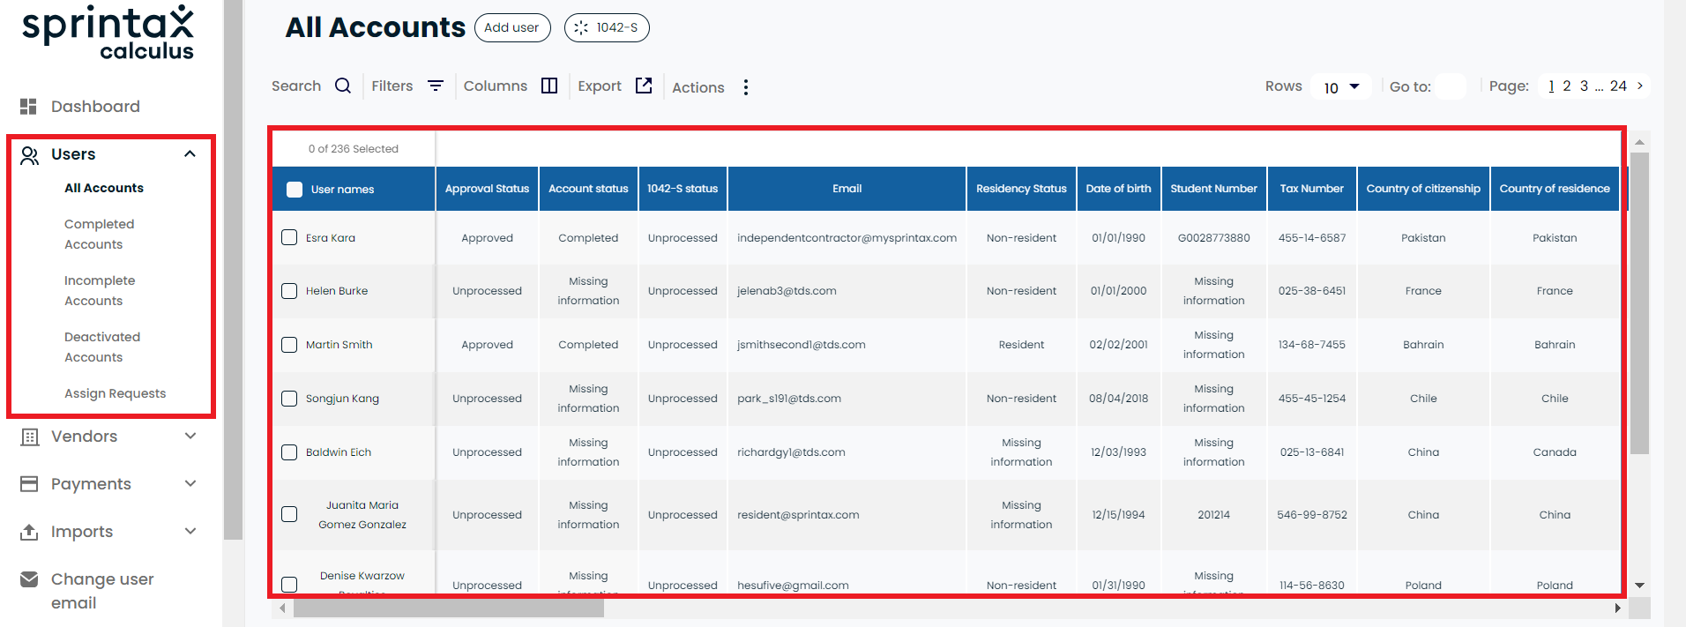Open Assign Requests in the sidebar
Image resolution: width=1686 pixels, height=627 pixels.
[x=115, y=393]
